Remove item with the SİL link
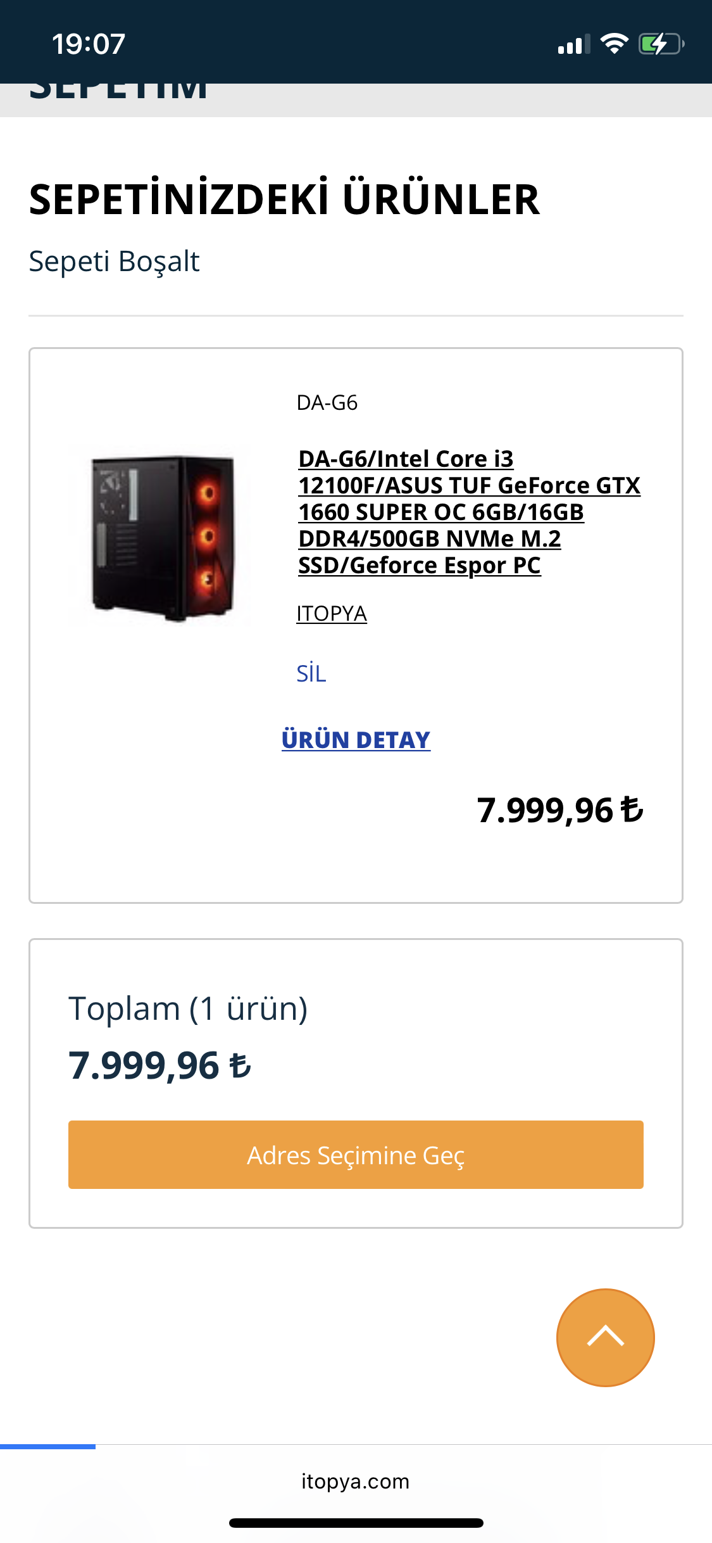The height and width of the screenshot is (1543, 712). [x=311, y=673]
